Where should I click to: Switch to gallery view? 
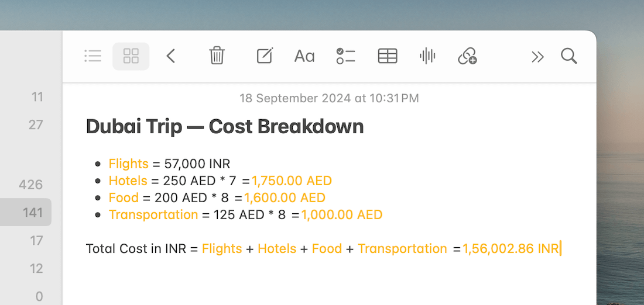131,56
